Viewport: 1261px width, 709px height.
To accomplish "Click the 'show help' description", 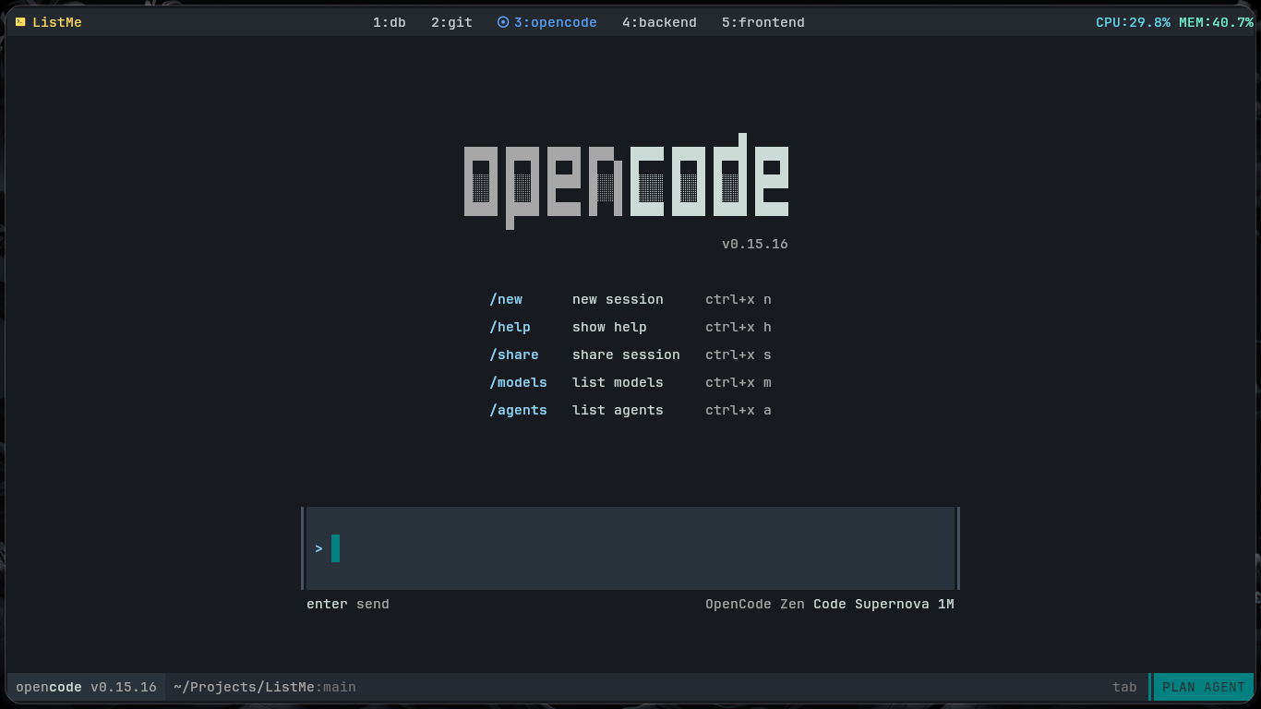I will pos(609,328).
